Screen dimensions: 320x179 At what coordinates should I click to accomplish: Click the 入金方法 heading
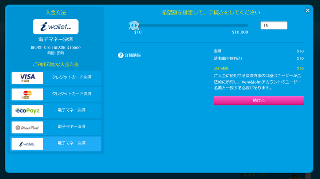coord(56,12)
